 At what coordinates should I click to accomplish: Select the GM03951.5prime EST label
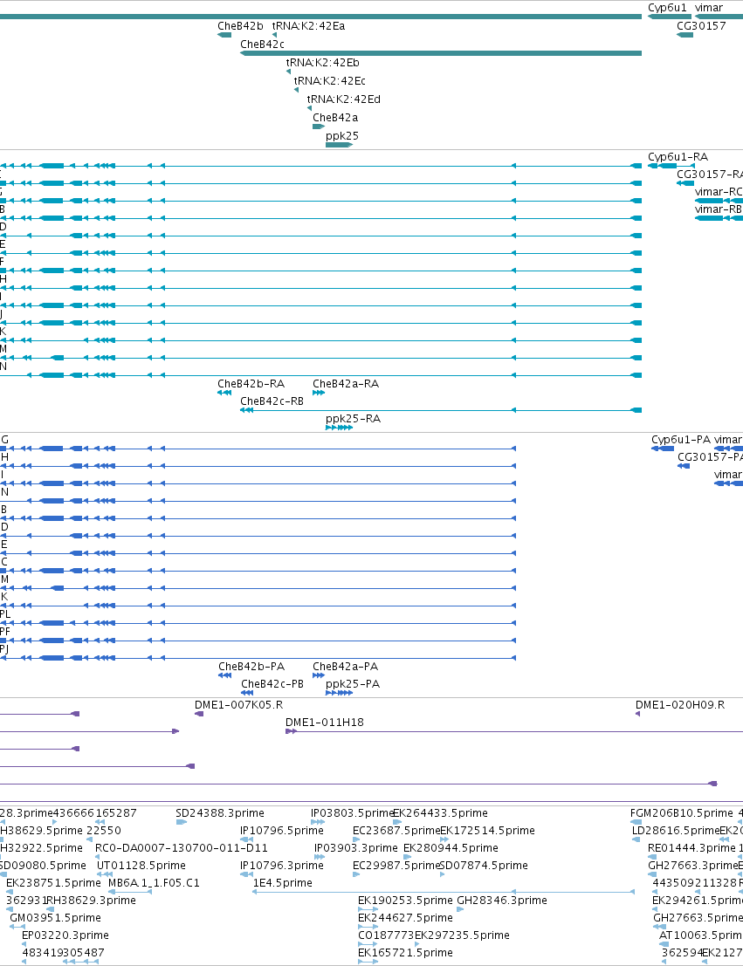tap(56, 918)
